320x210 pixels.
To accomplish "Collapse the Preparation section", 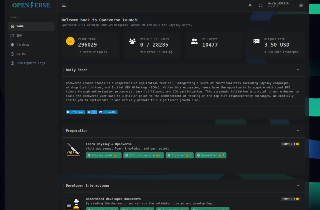I will [x=298, y=131].
